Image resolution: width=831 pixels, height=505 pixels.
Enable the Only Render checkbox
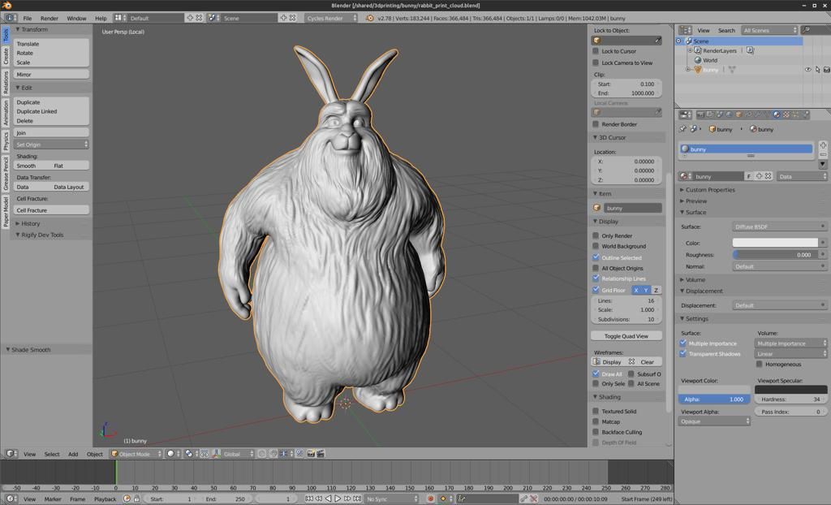tap(596, 235)
